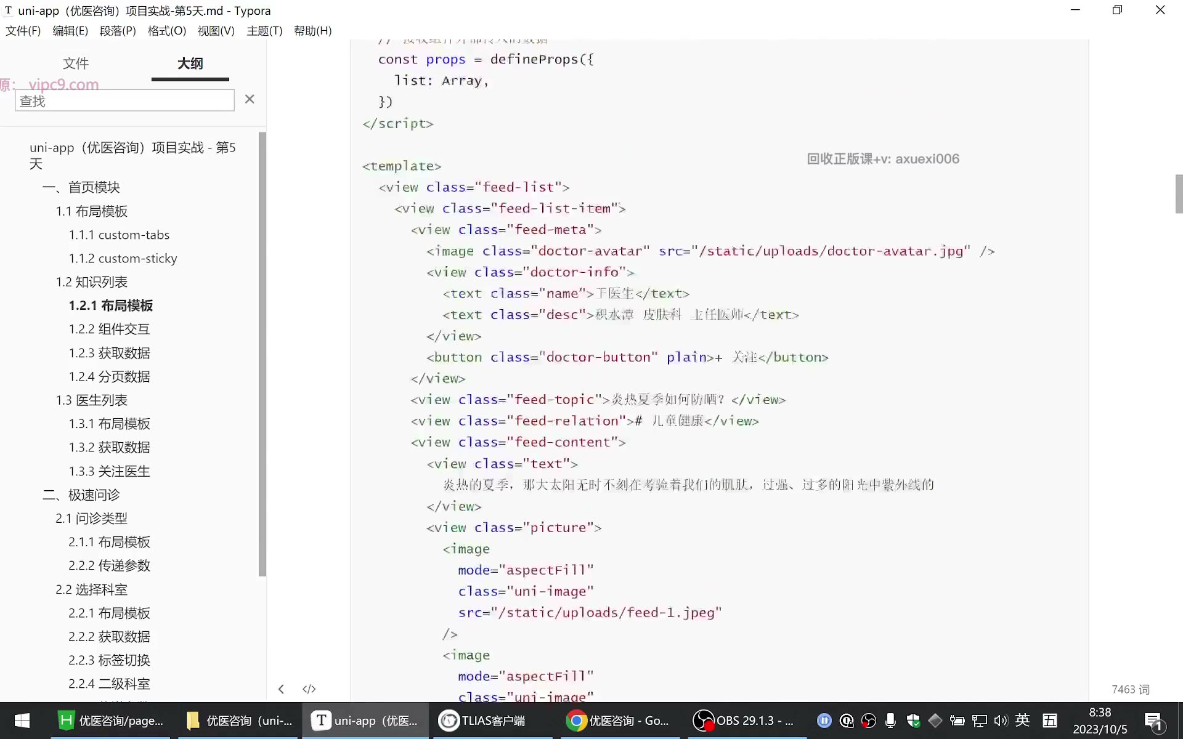Go to 2.2.3 标签切换 heading
The height and width of the screenshot is (739, 1183).
click(110, 660)
